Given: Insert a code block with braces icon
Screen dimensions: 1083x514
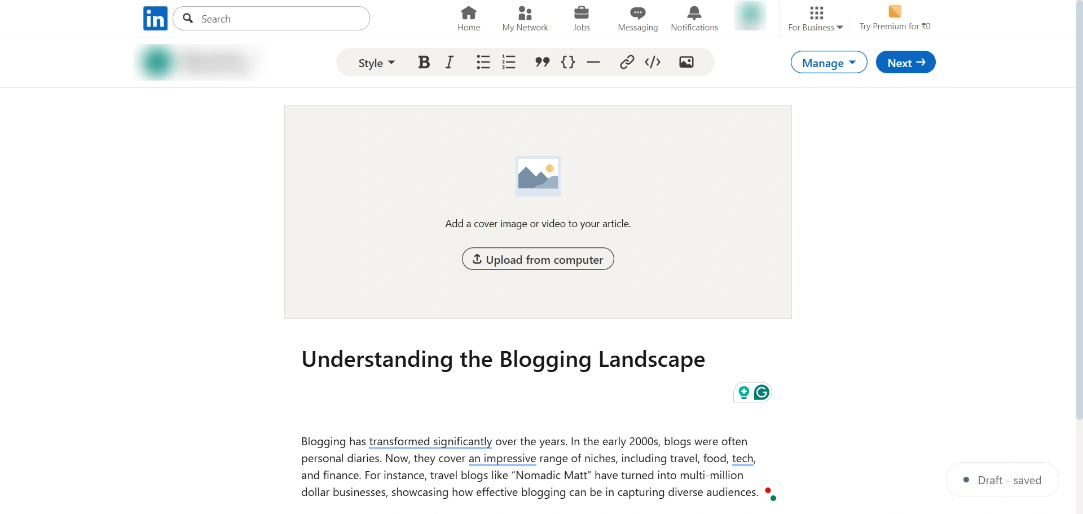Looking at the screenshot, I should [568, 62].
